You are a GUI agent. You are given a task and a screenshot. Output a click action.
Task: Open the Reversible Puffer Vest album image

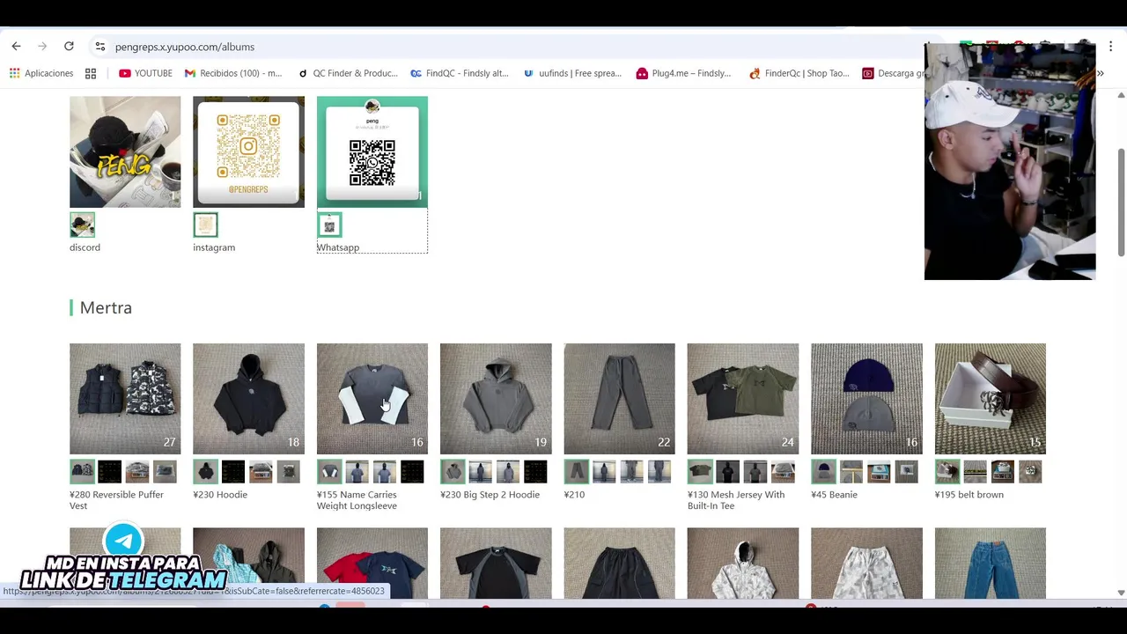coord(125,399)
